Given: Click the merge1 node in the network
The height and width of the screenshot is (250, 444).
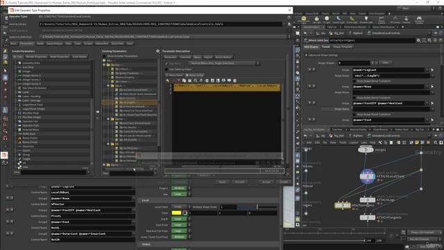Looking at the screenshot, I should pos(366,150).
